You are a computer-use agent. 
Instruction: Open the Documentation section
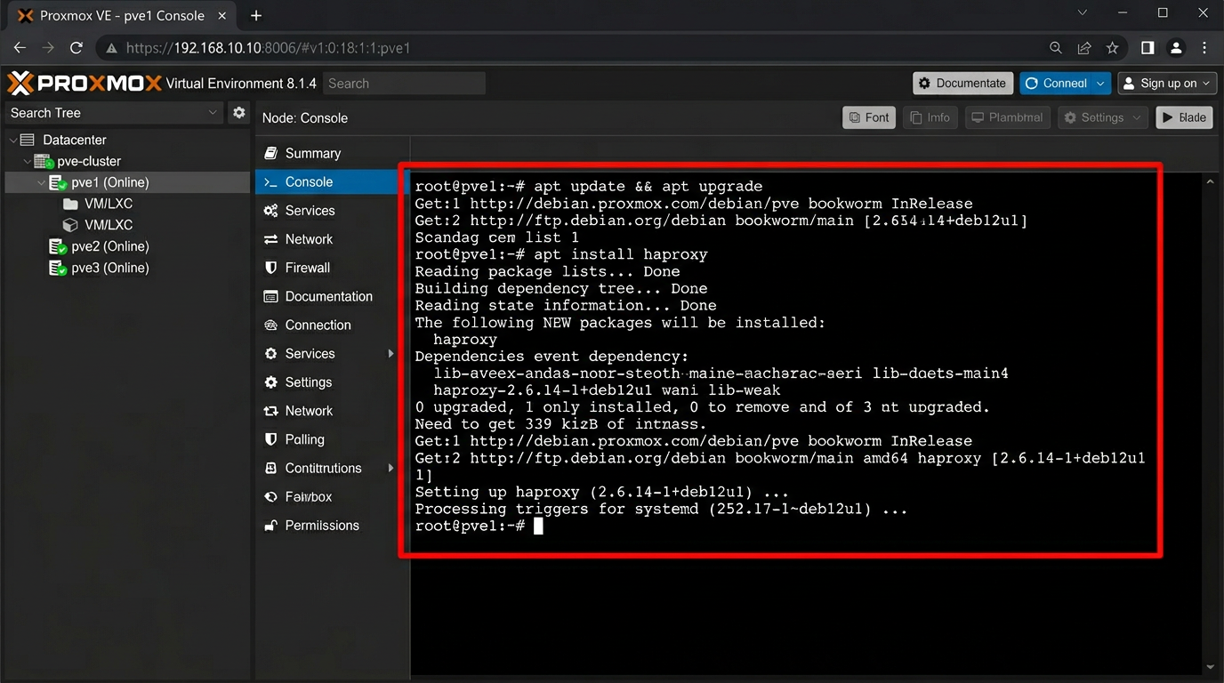click(x=329, y=295)
